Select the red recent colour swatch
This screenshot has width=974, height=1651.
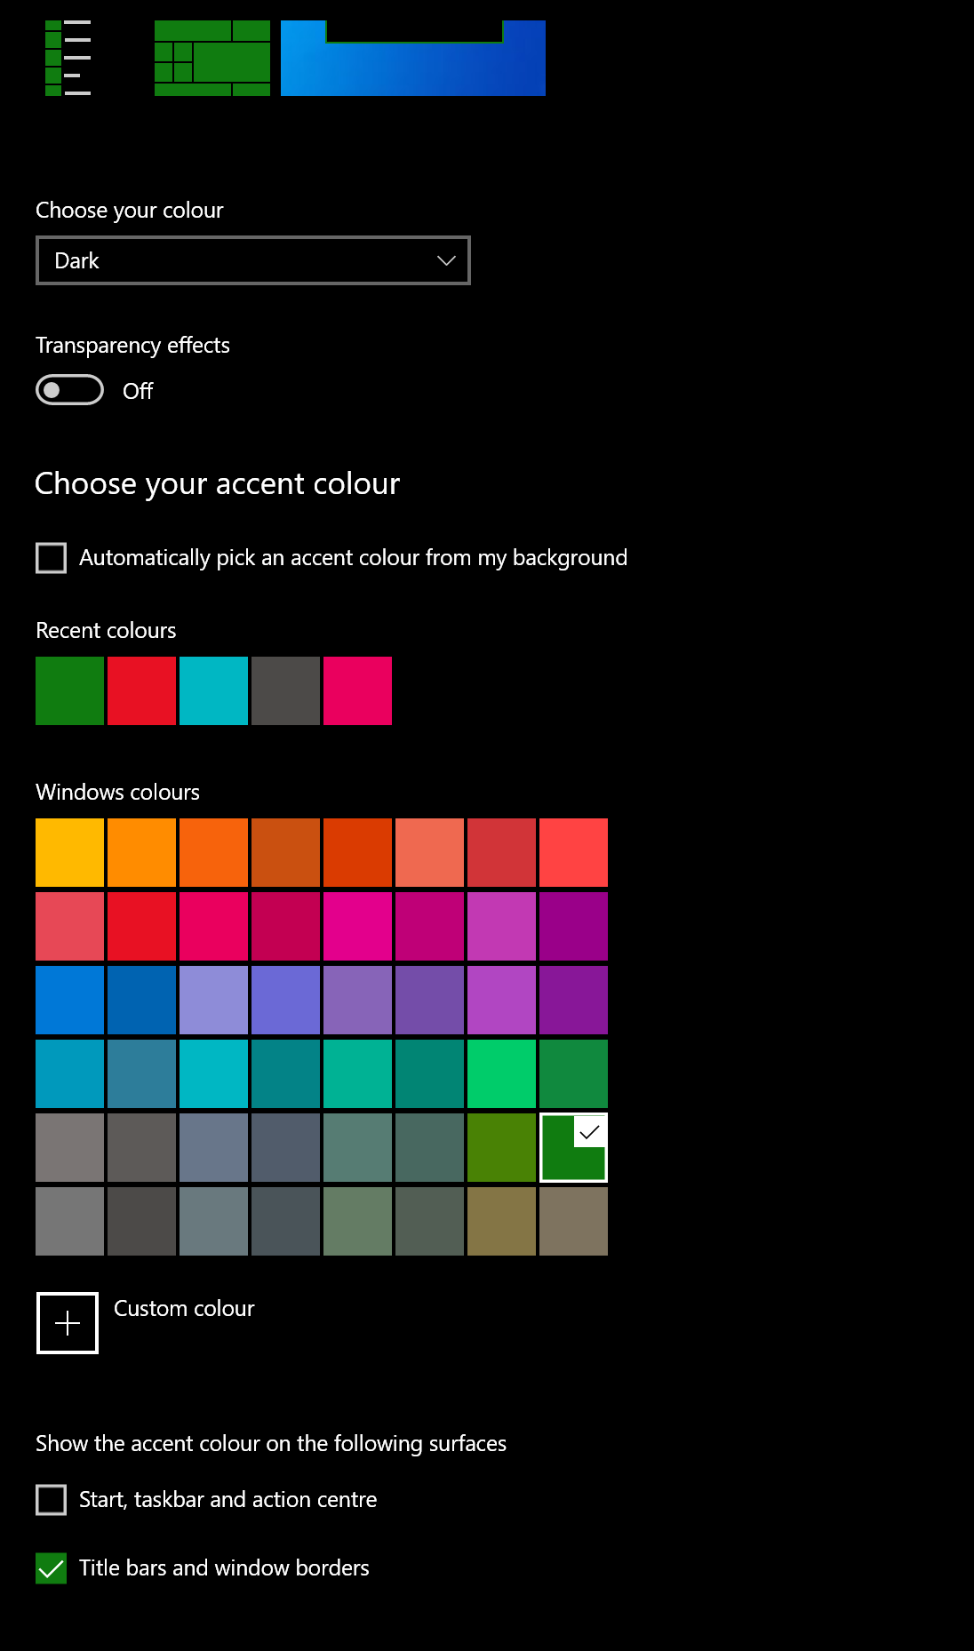(142, 691)
